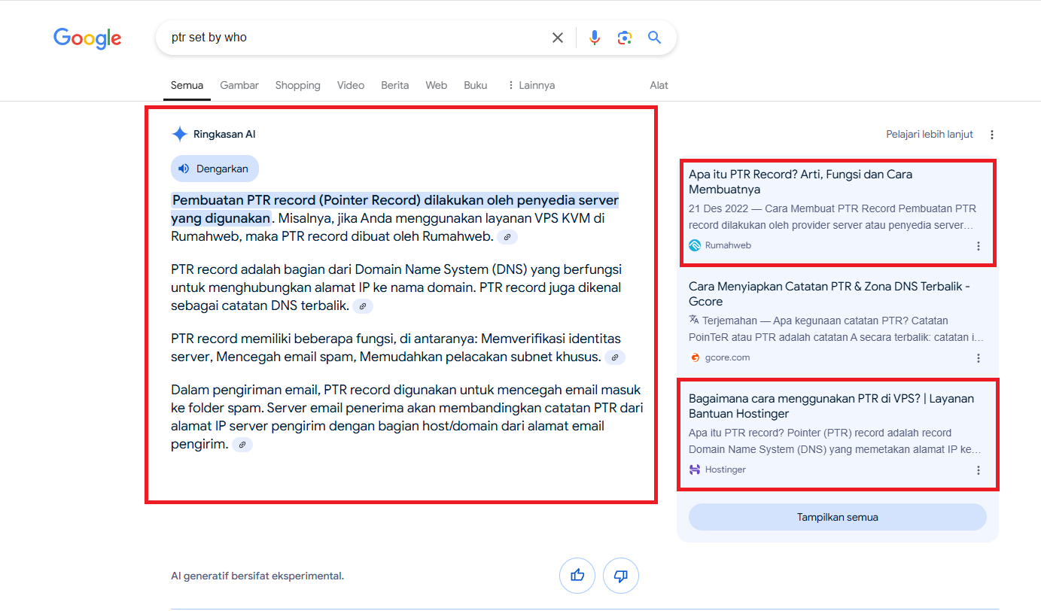Open source link after 'alamat email pengirim'
The image size is (1041, 611).
(x=242, y=445)
